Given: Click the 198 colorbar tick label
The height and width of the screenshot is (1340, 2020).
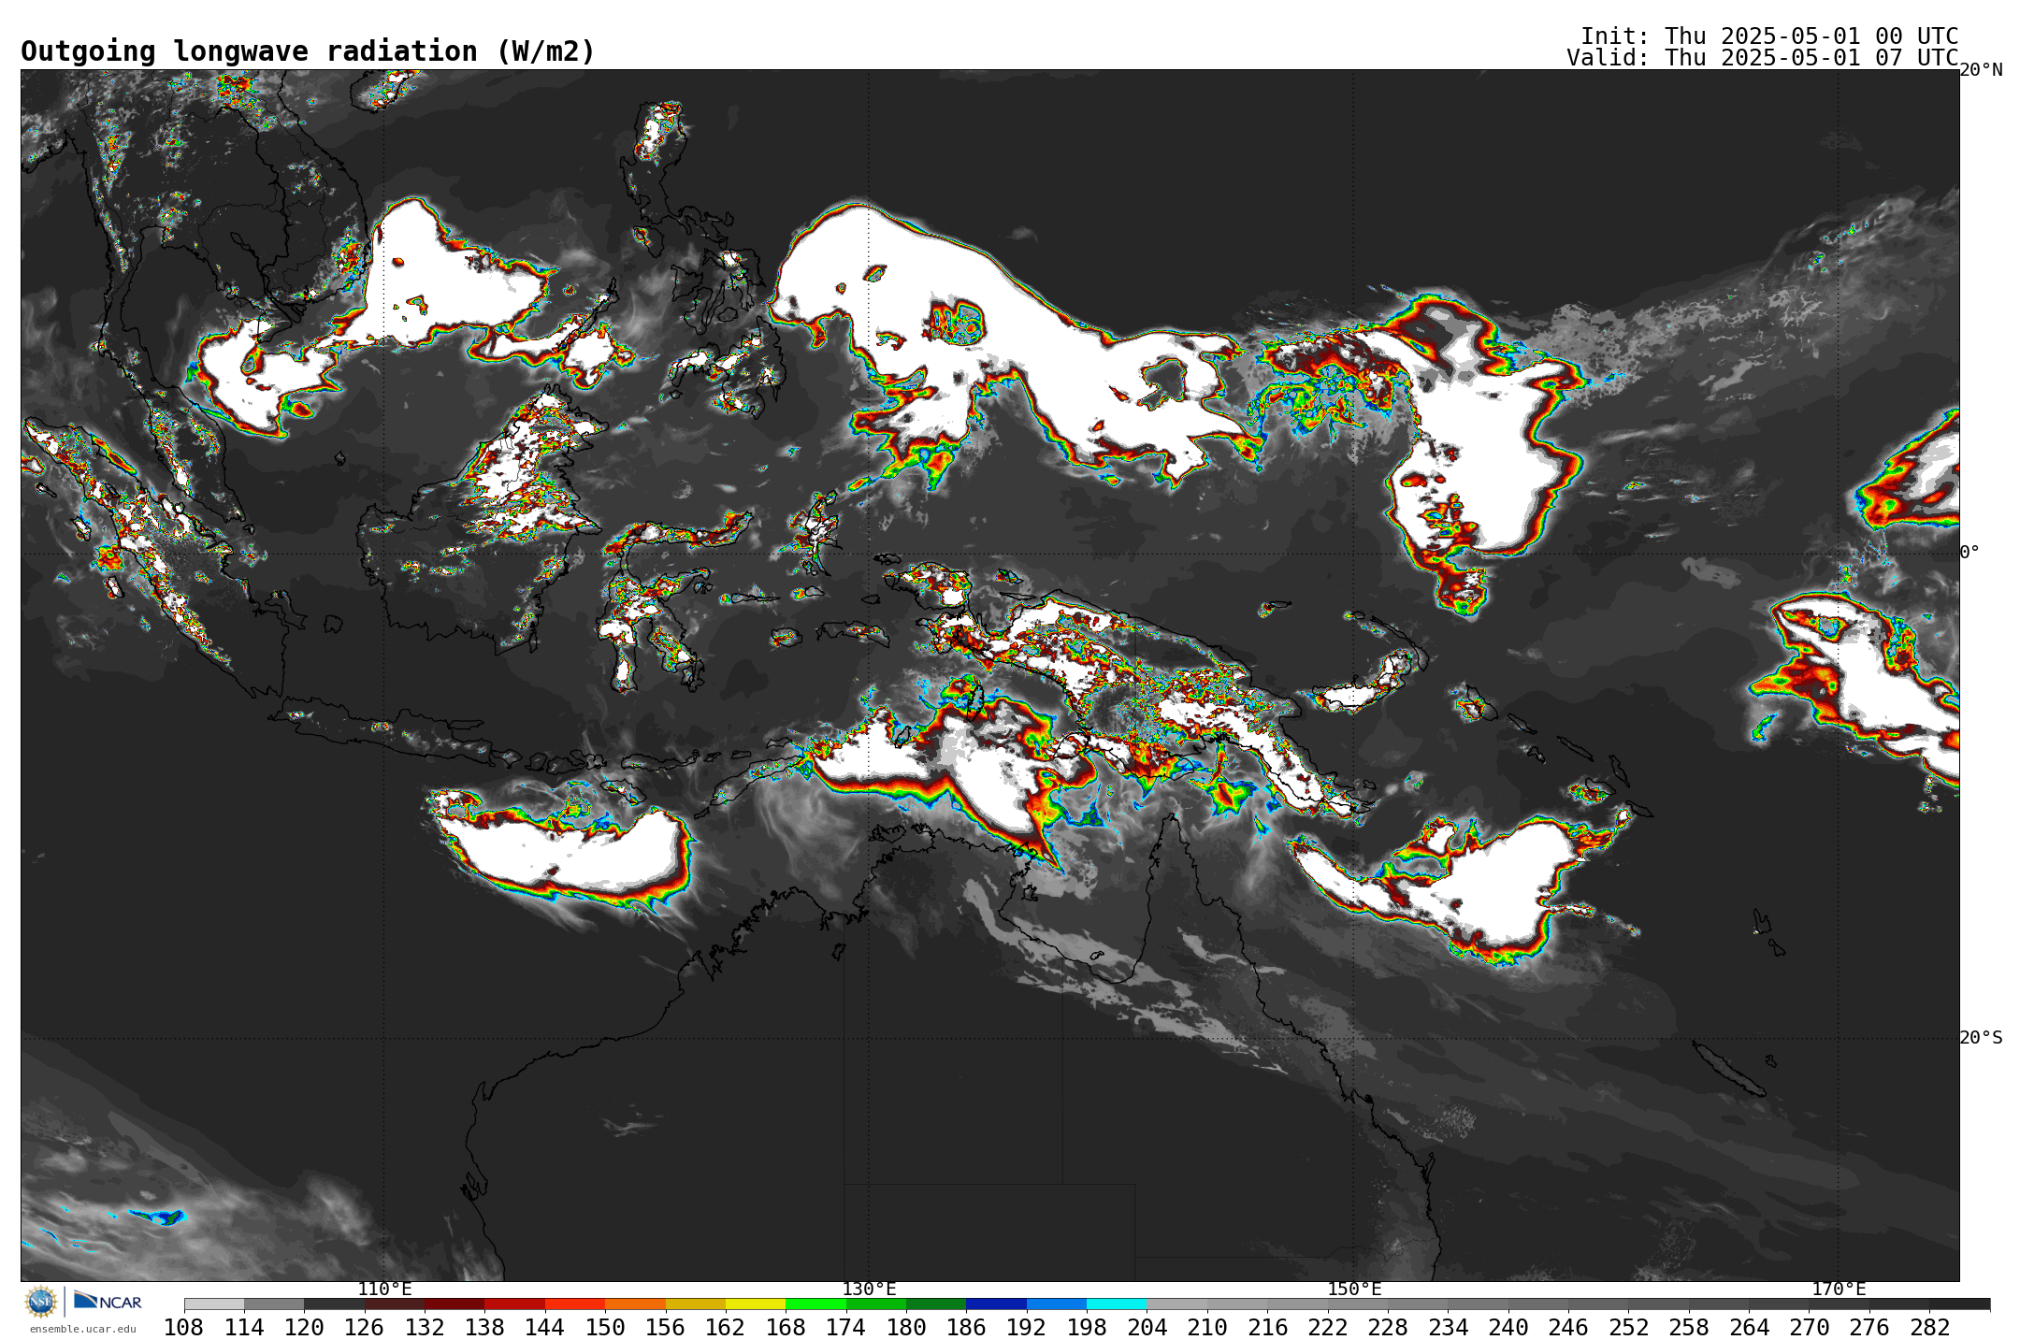Looking at the screenshot, I should tap(1087, 1327).
